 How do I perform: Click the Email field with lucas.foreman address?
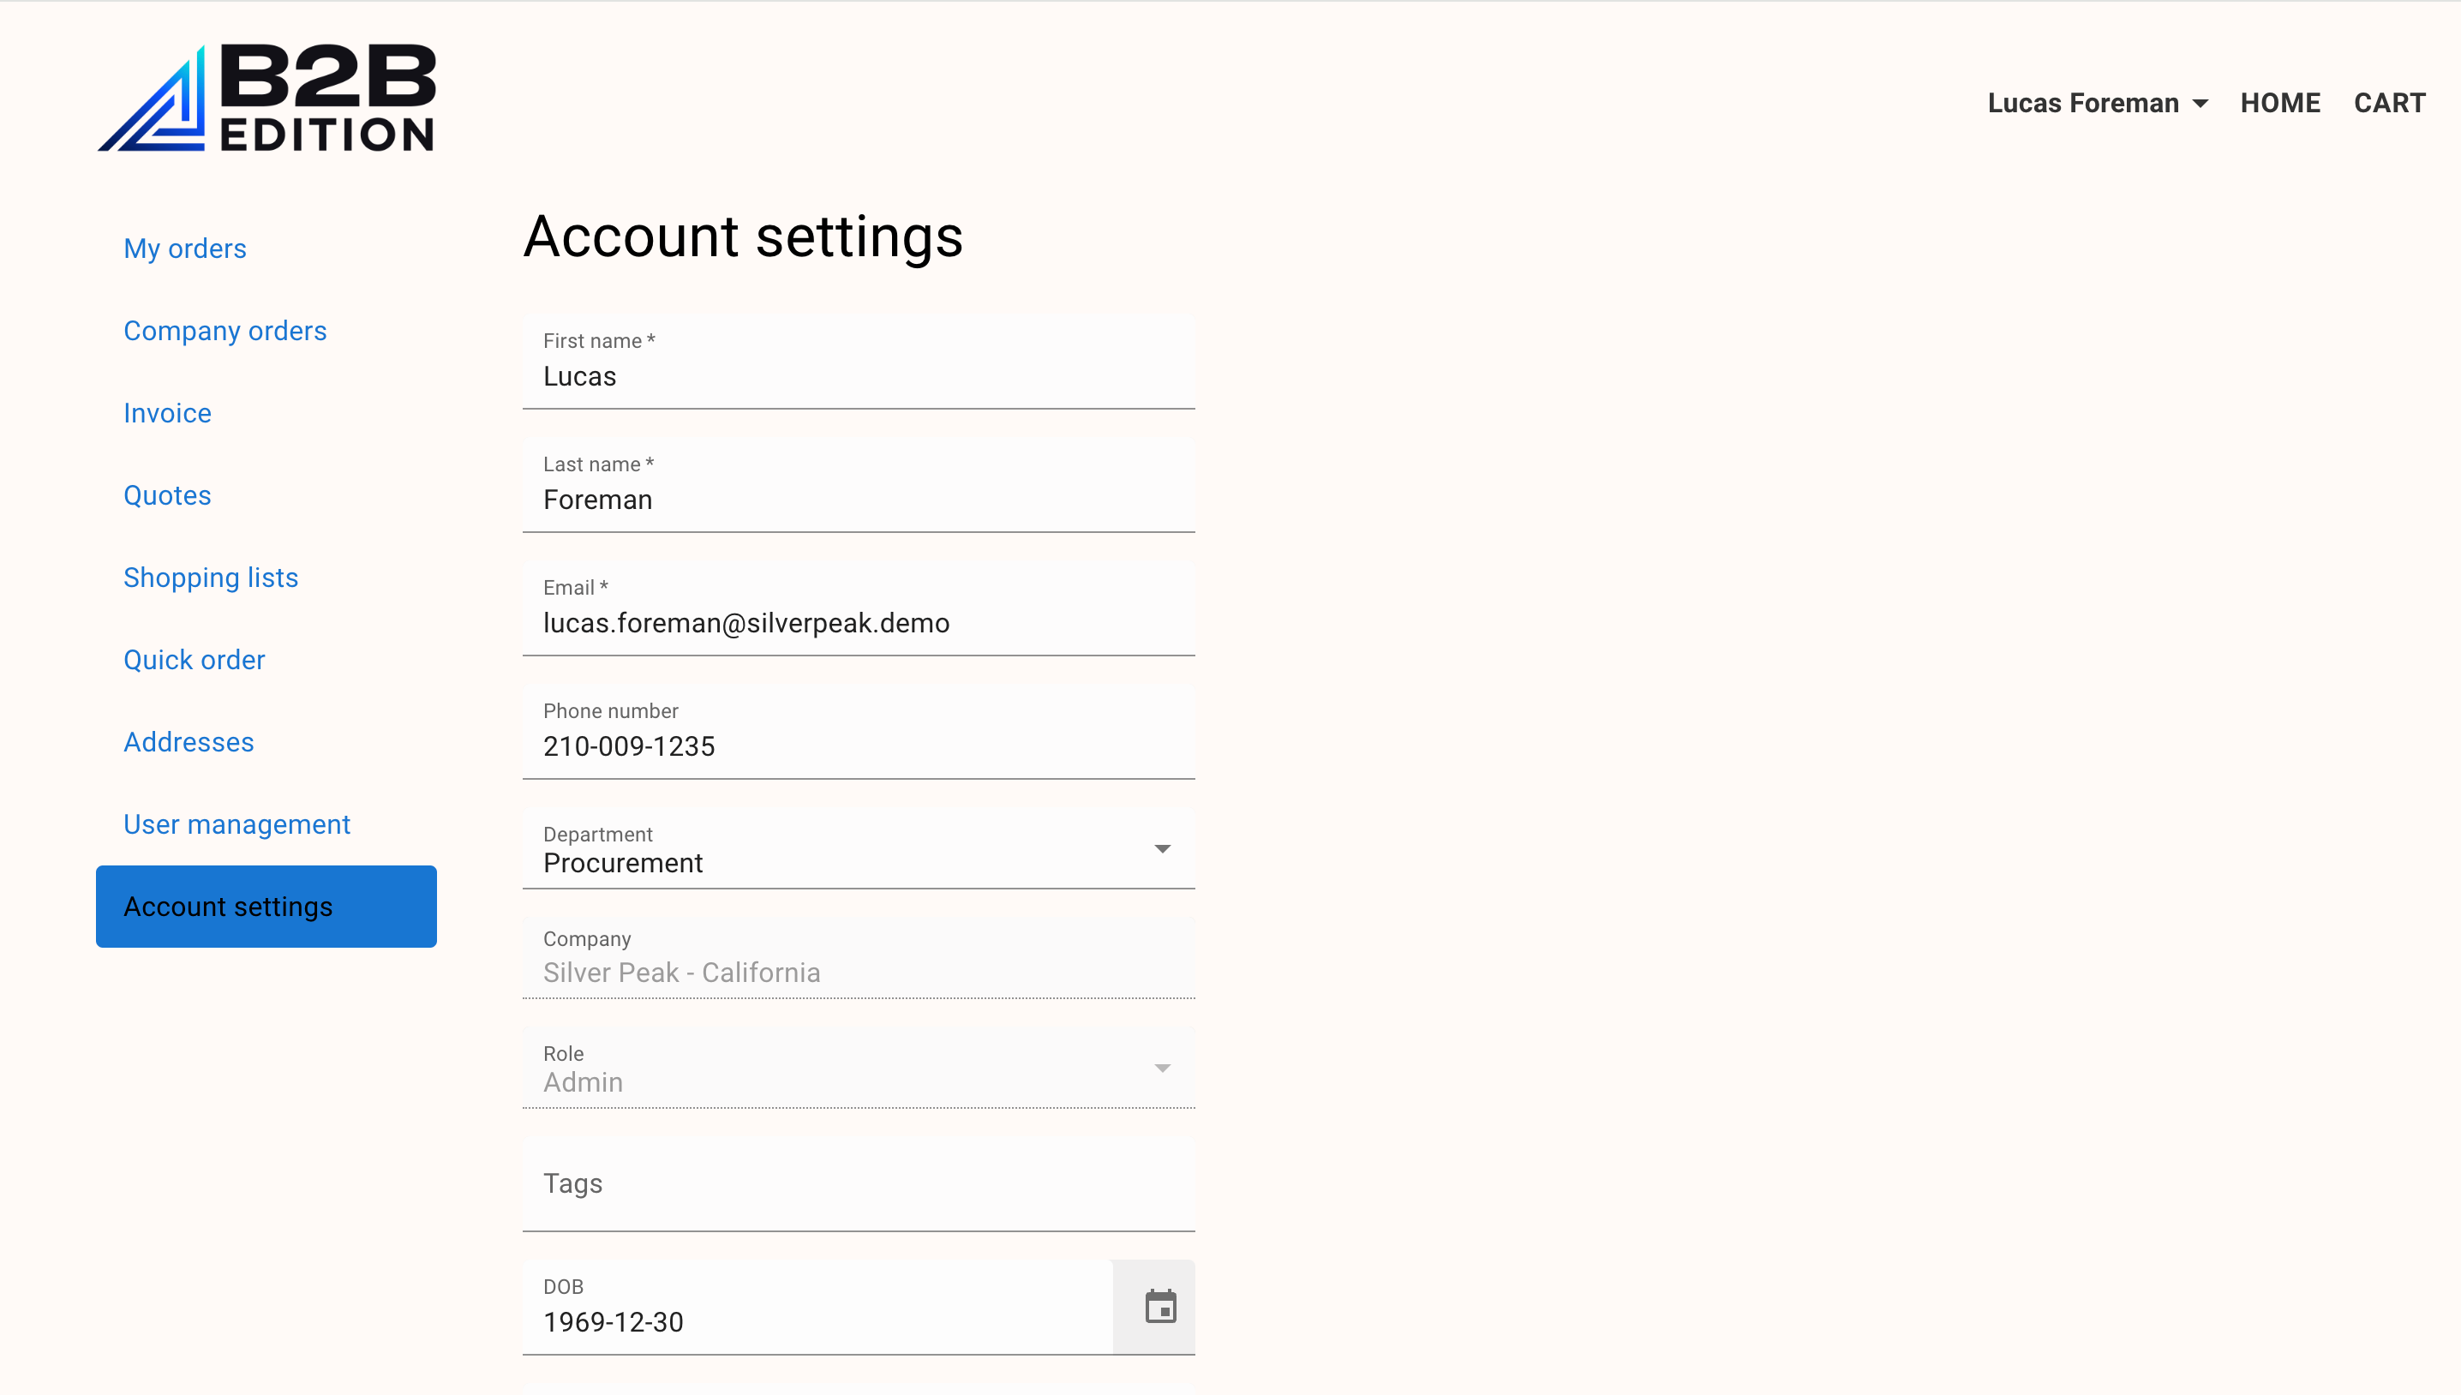pyautogui.click(x=859, y=608)
